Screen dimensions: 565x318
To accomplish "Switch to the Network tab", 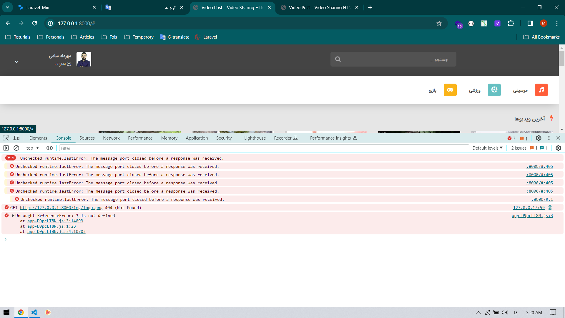I will [x=111, y=138].
